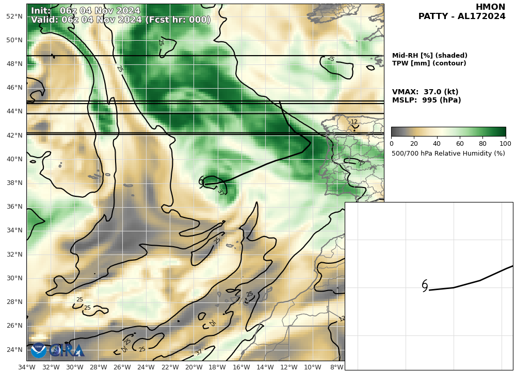Click the 34°W longitude axis label
Image resolution: width=516 pixels, height=372 pixels.
click(27, 367)
